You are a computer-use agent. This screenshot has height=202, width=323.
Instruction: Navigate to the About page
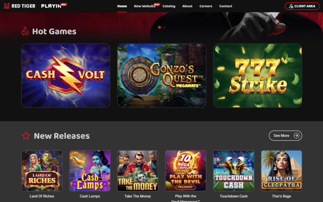[187, 6]
